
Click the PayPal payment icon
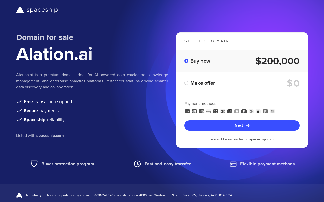pos(244,111)
